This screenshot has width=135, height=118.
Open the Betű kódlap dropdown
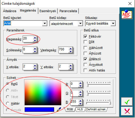tap(80, 23)
